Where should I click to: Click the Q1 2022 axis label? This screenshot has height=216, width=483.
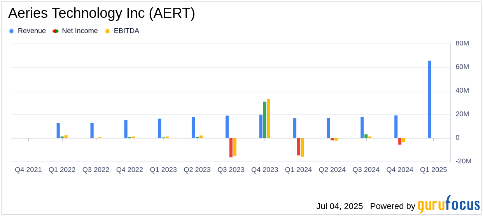coord(62,170)
